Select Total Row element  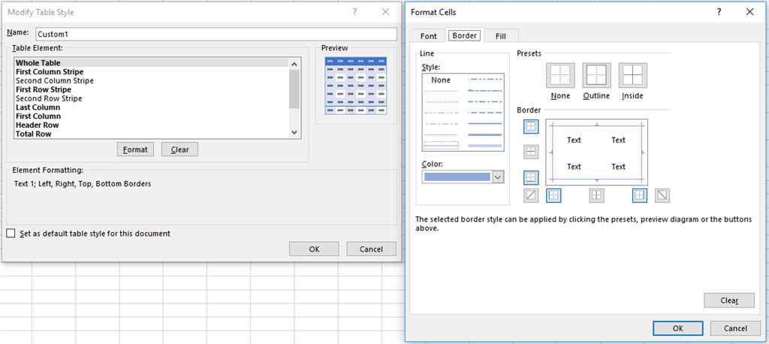point(151,134)
